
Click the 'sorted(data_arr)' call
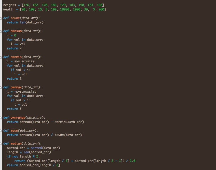click(45, 148)
